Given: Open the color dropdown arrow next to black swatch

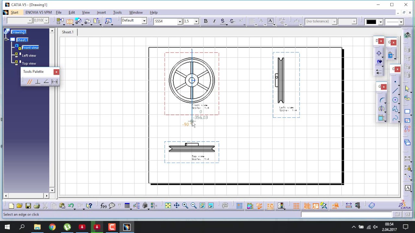Looking at the screenshot, I should [381, 22].
